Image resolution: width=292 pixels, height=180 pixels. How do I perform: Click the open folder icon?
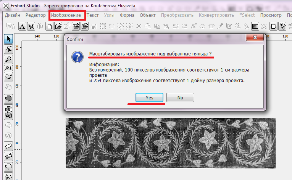(58, 26)
